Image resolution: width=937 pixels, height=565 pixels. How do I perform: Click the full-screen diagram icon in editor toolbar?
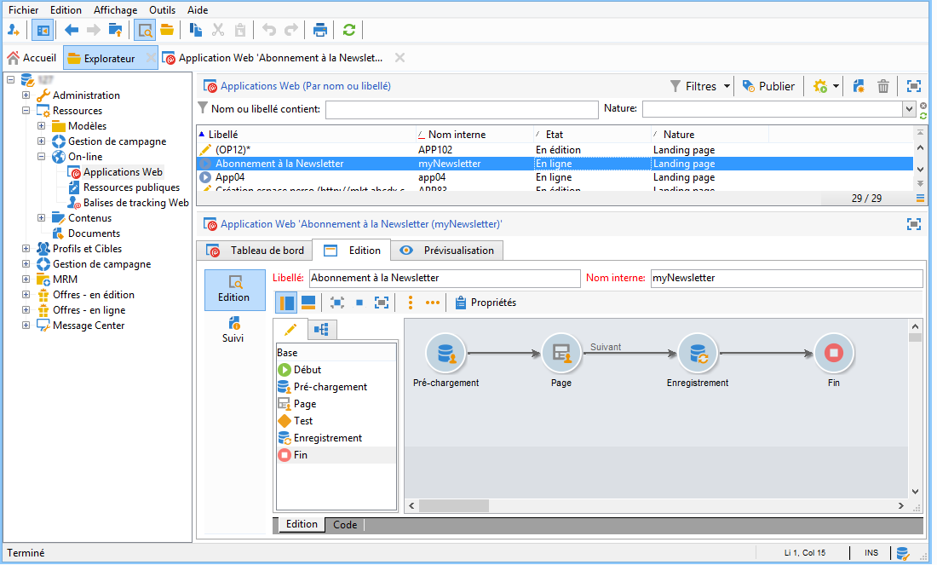click(382, 303)
